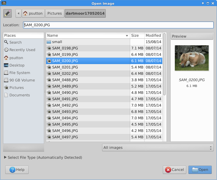Click the 3.8 MB size cell
The height and width of the screenshot is (180, 217).
137,80
